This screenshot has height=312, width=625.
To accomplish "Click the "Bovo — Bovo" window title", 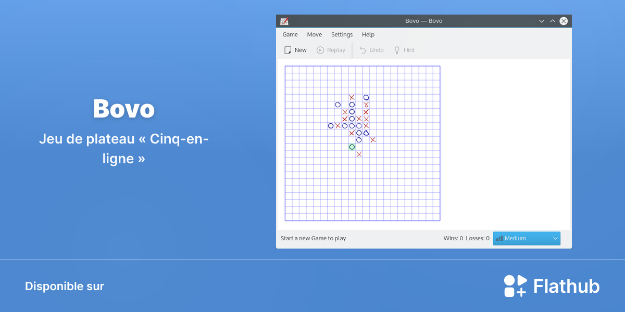I will 424,21.
